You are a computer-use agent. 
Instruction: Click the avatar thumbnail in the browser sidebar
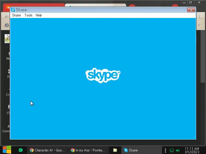[7, 39]
